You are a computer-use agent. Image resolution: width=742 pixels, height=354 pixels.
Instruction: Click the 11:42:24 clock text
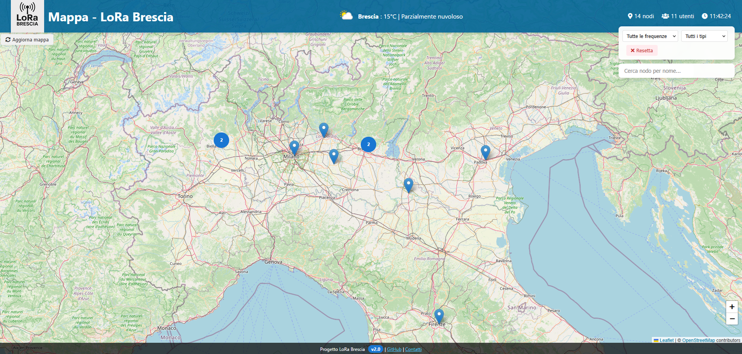pyautogui.click(x=720, y=16)
